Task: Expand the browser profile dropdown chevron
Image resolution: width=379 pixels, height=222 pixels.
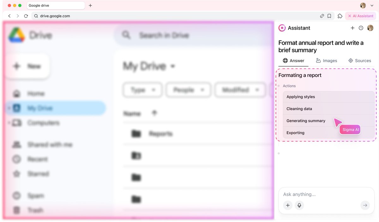Action: pos(372,5)
